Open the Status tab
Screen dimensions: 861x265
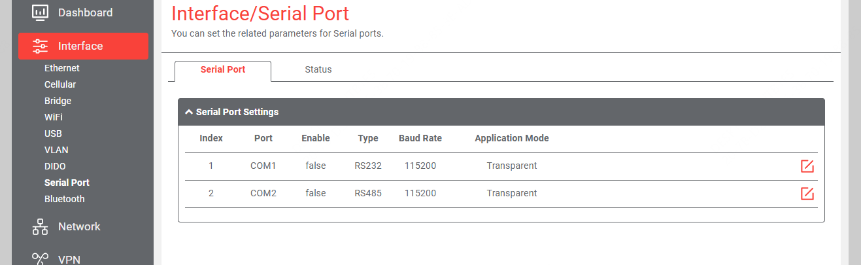coord(318,69)
